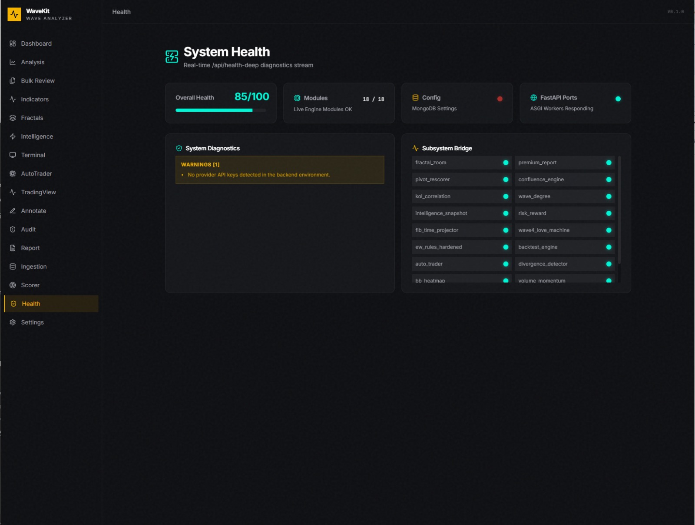Click the confluence_engine status dot
The width and height of the screenshot is (695, 525).
tap(609, 179)
